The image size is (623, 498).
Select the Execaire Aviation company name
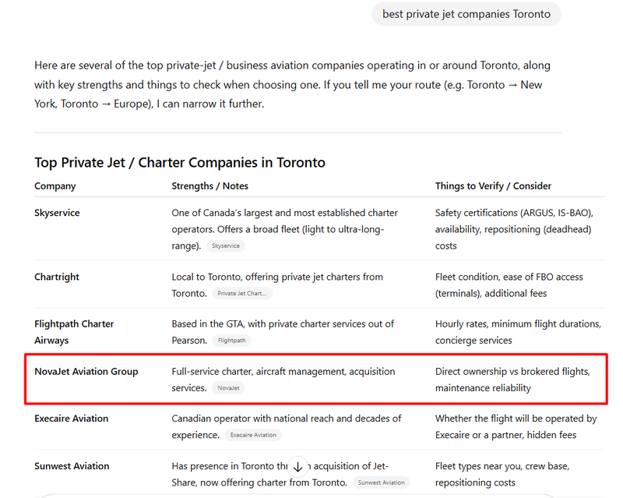72,419
